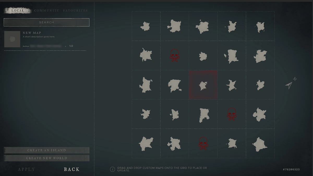
Task: Select the top-left island tile
Action: point(146,26)
